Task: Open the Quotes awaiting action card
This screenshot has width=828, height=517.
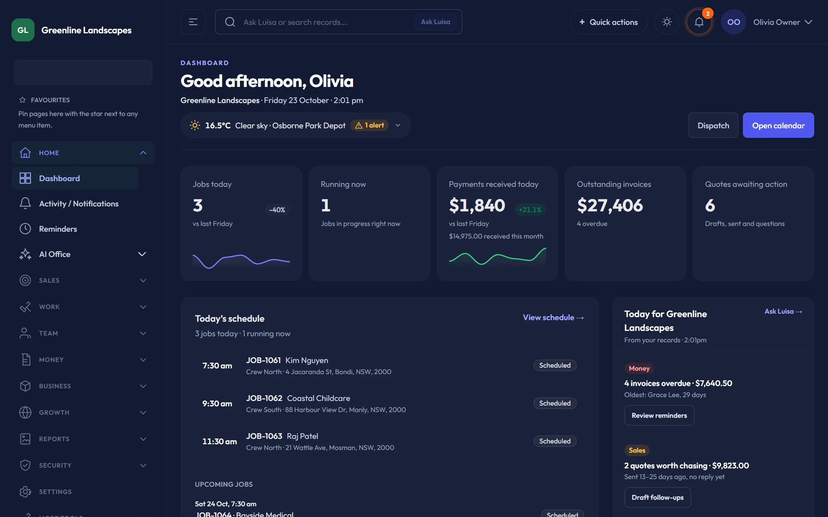Action: tap(753, 223)
